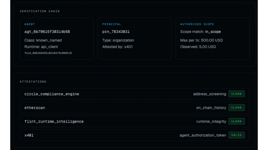Select principal ID prn_78343031
Screen dimensions: 268x150
pos(116,32)
